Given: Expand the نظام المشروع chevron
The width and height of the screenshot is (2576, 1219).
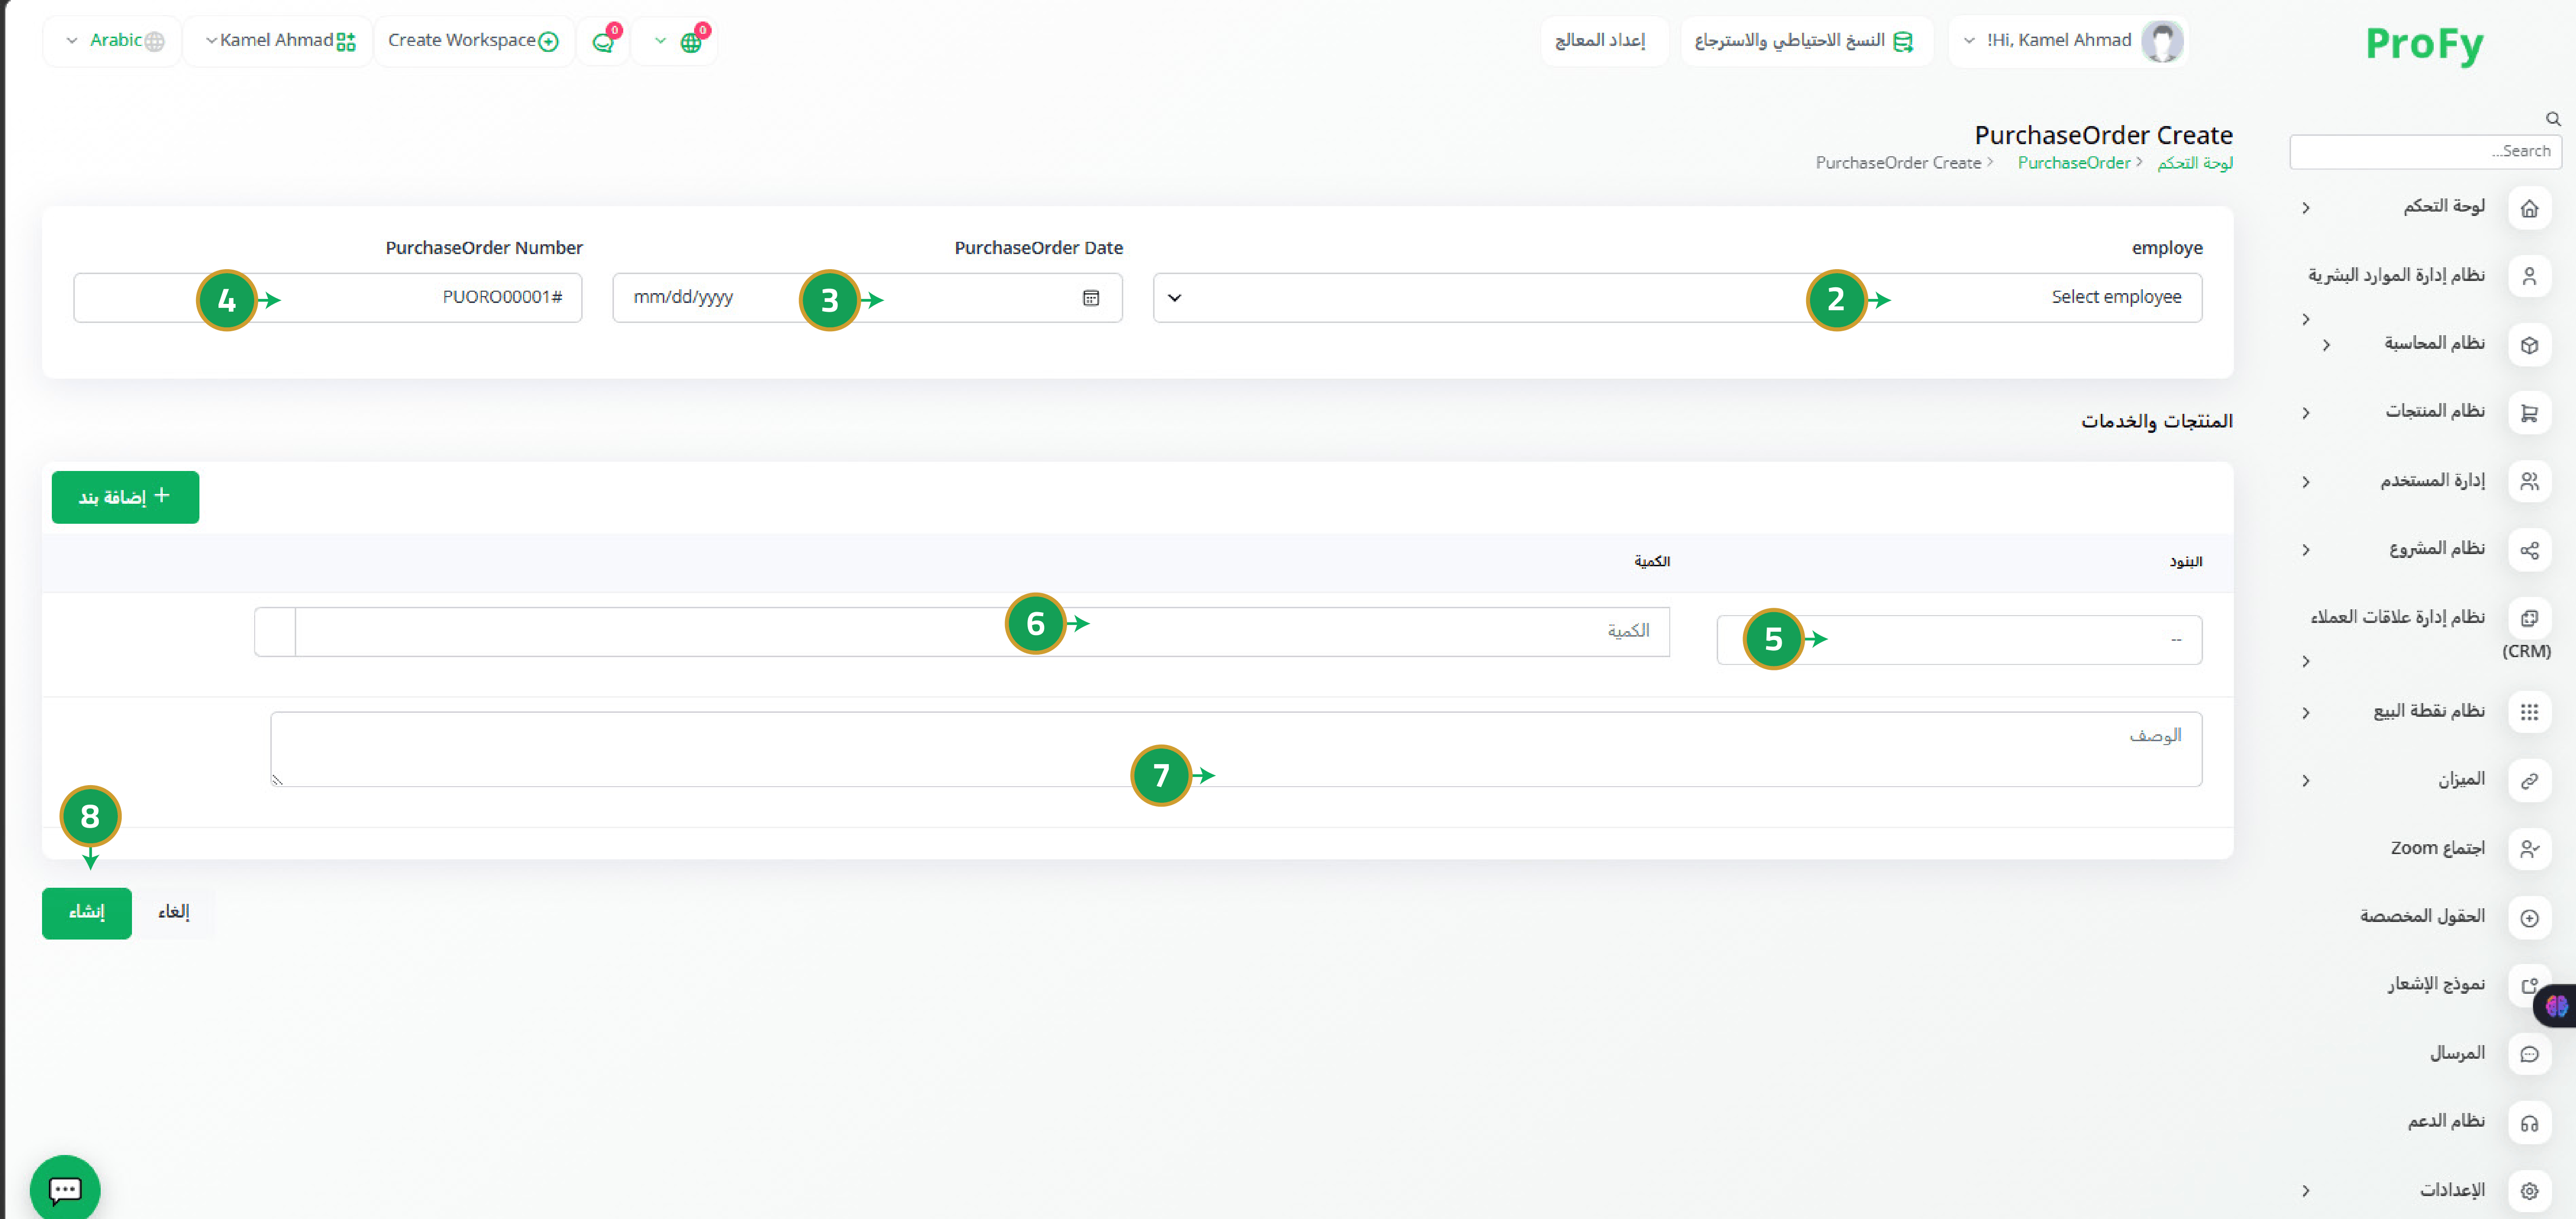Looking at the screenshot, I should point(2305,550).
